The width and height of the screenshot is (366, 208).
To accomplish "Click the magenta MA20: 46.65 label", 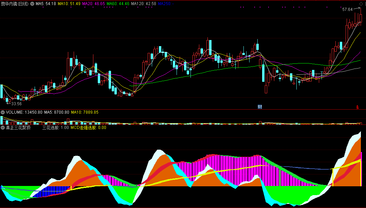I will (x=93, y=4).
